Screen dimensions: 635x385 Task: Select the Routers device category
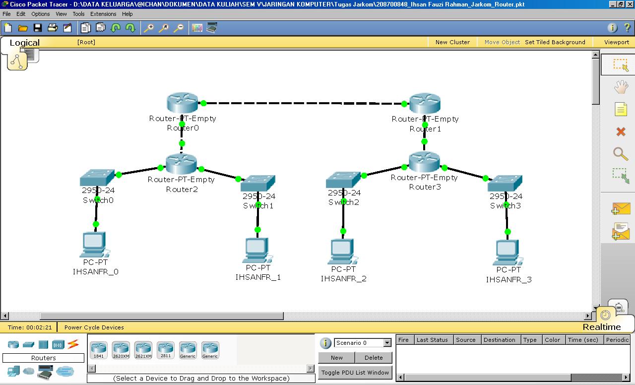(13, 344)
